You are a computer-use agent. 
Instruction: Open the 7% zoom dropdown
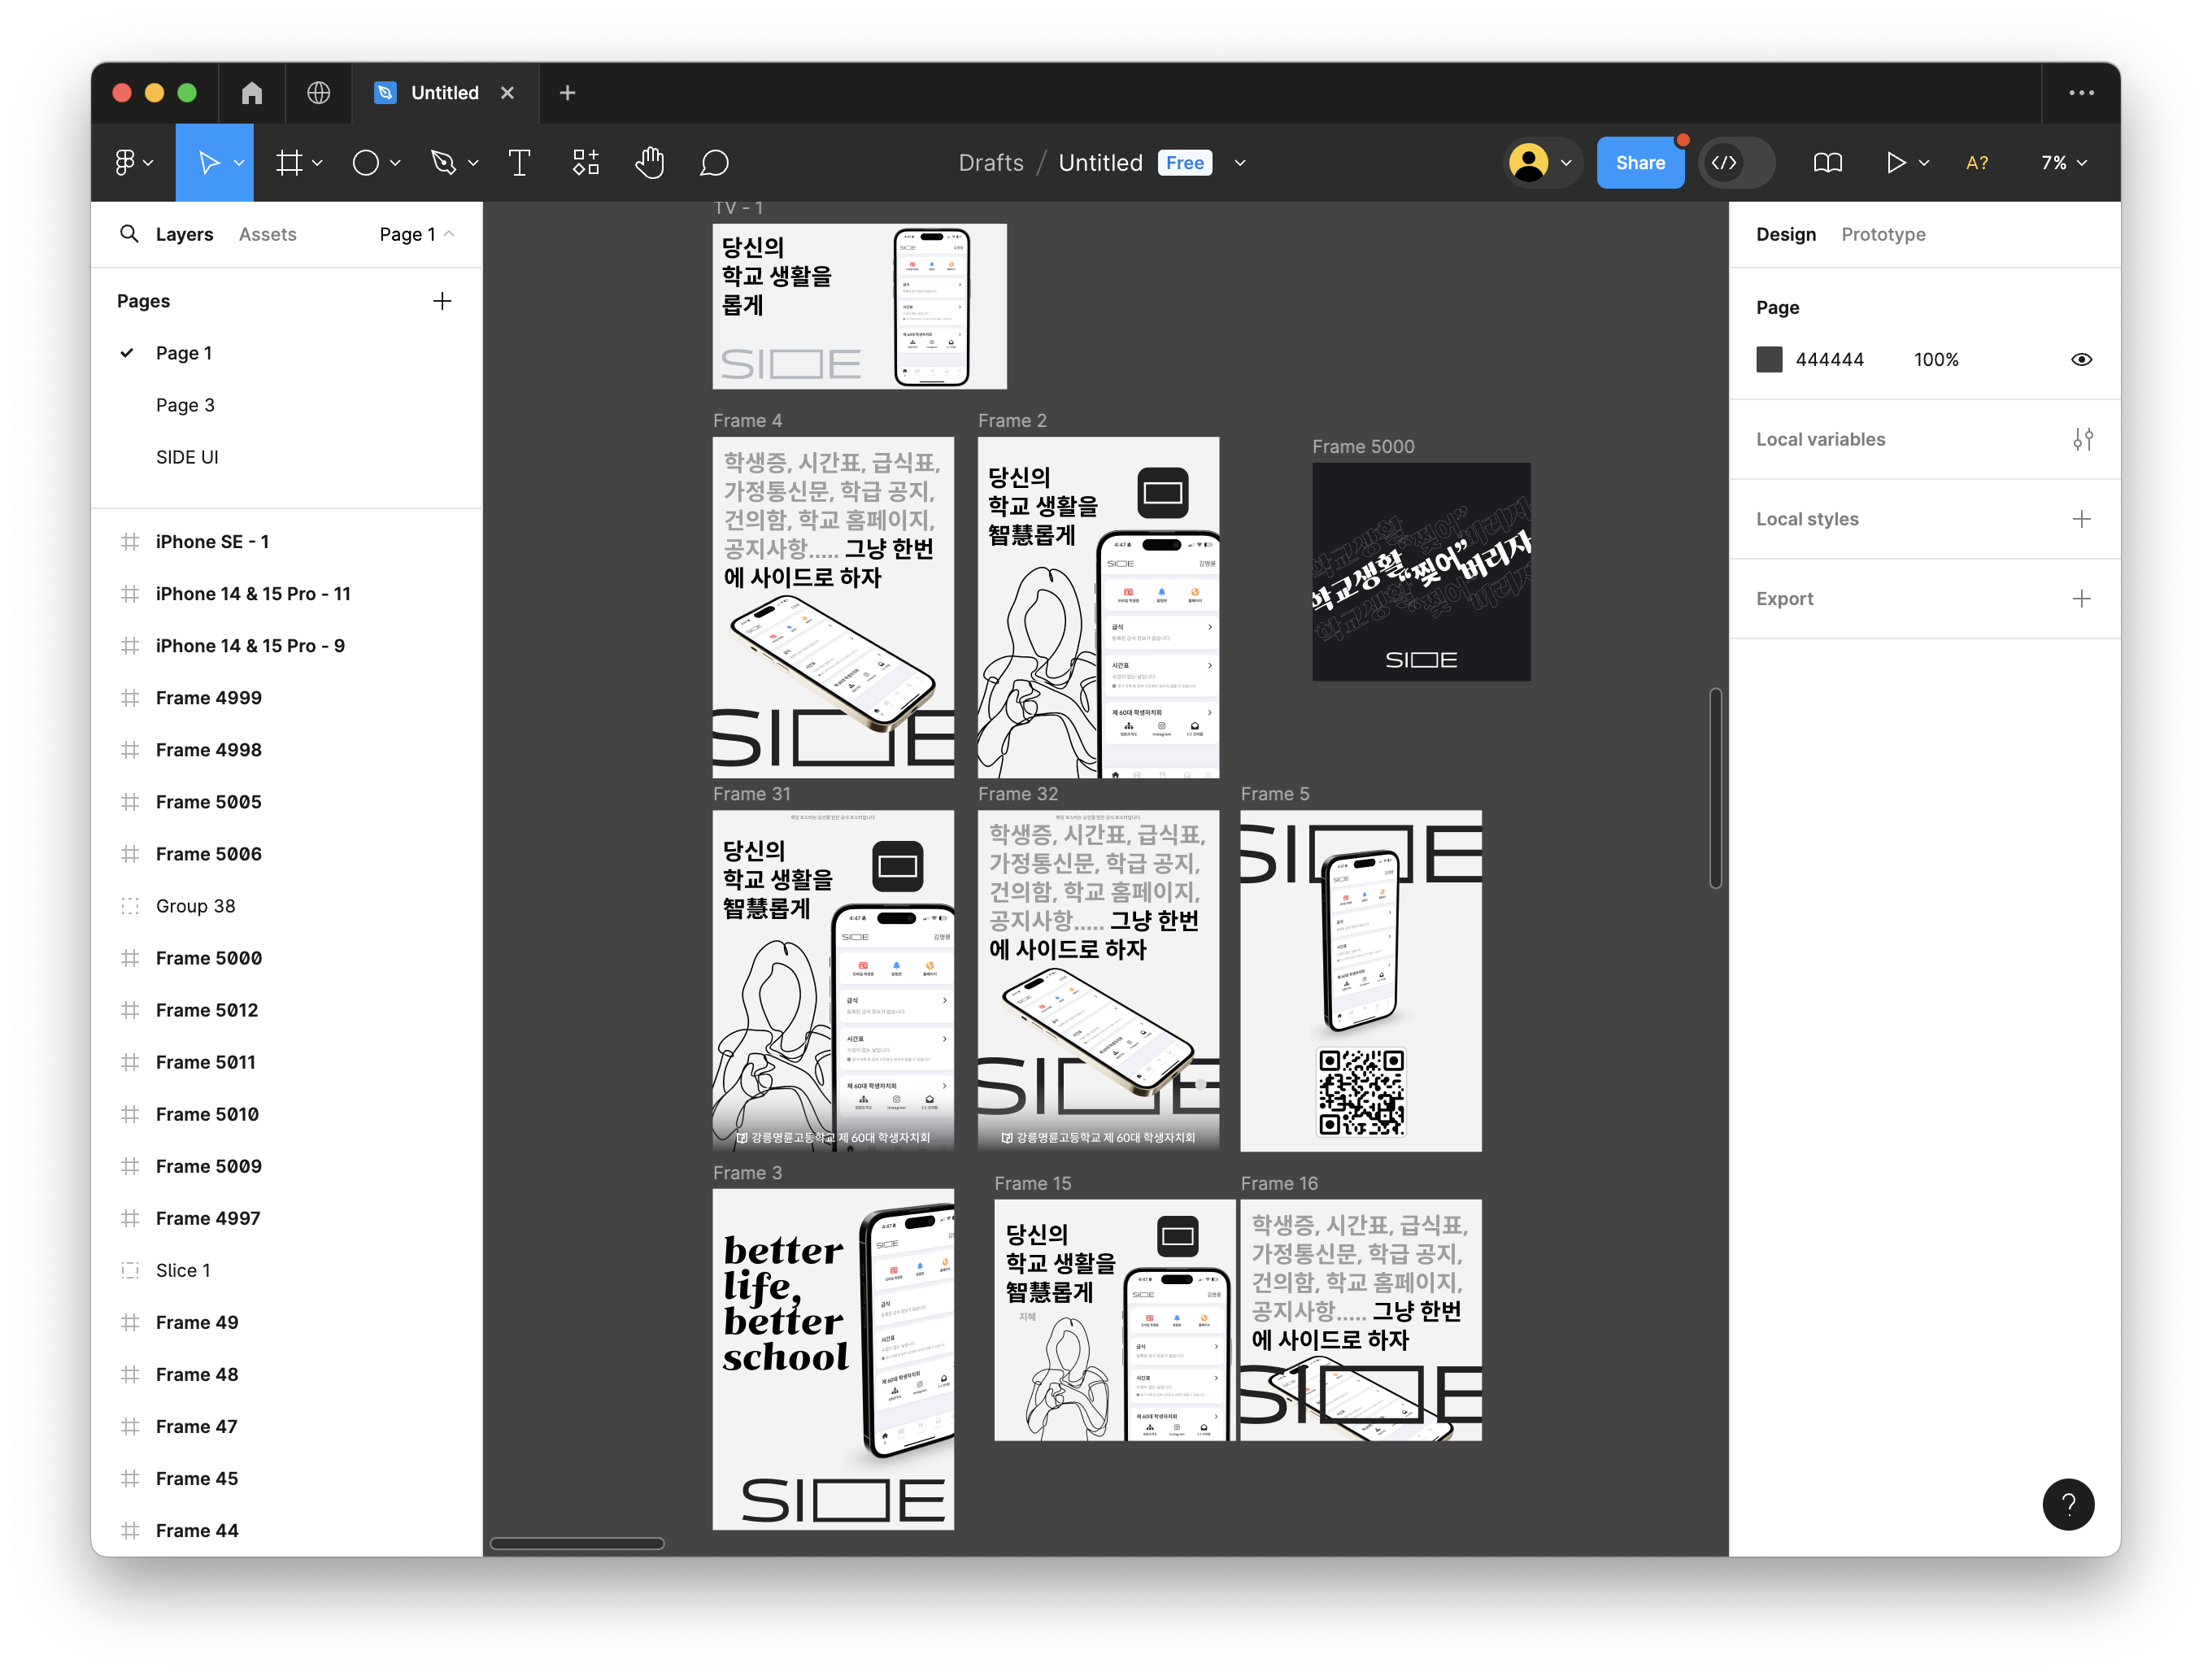tap(2063, 163)
